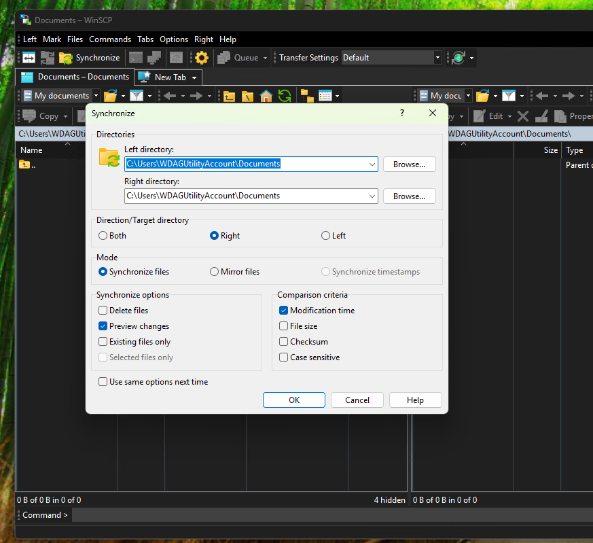The width and height of the screenshot is (593, 543).
Task: Open the Transfer Settings Default dropdown
Action: [x=437, y=58]
